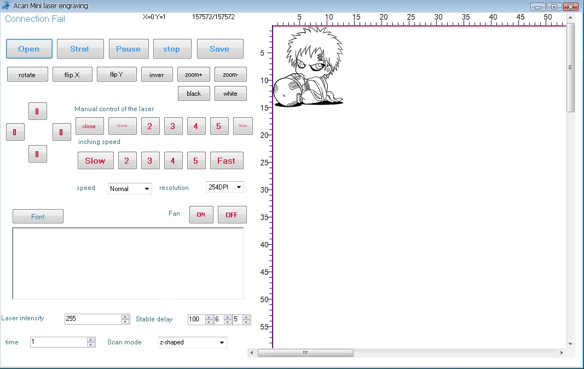Click the application icon in title bar
Screen dimensions: 584x369
pos(5,5)
